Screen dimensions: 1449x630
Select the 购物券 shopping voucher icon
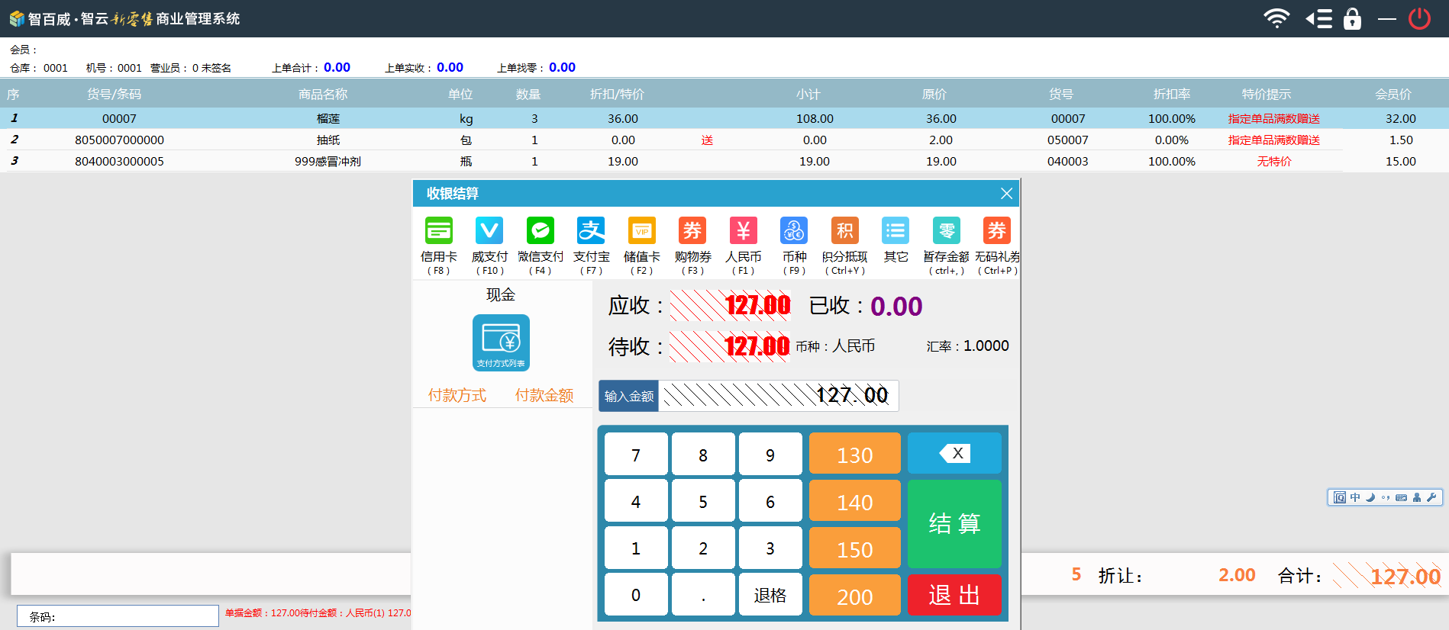pyautogui.click(x=692, y=231)
